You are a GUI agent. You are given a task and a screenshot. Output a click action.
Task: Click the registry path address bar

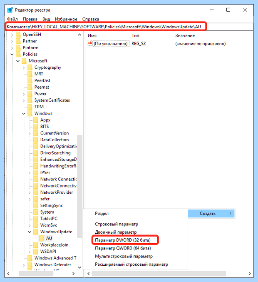click(x=129, y=27)
